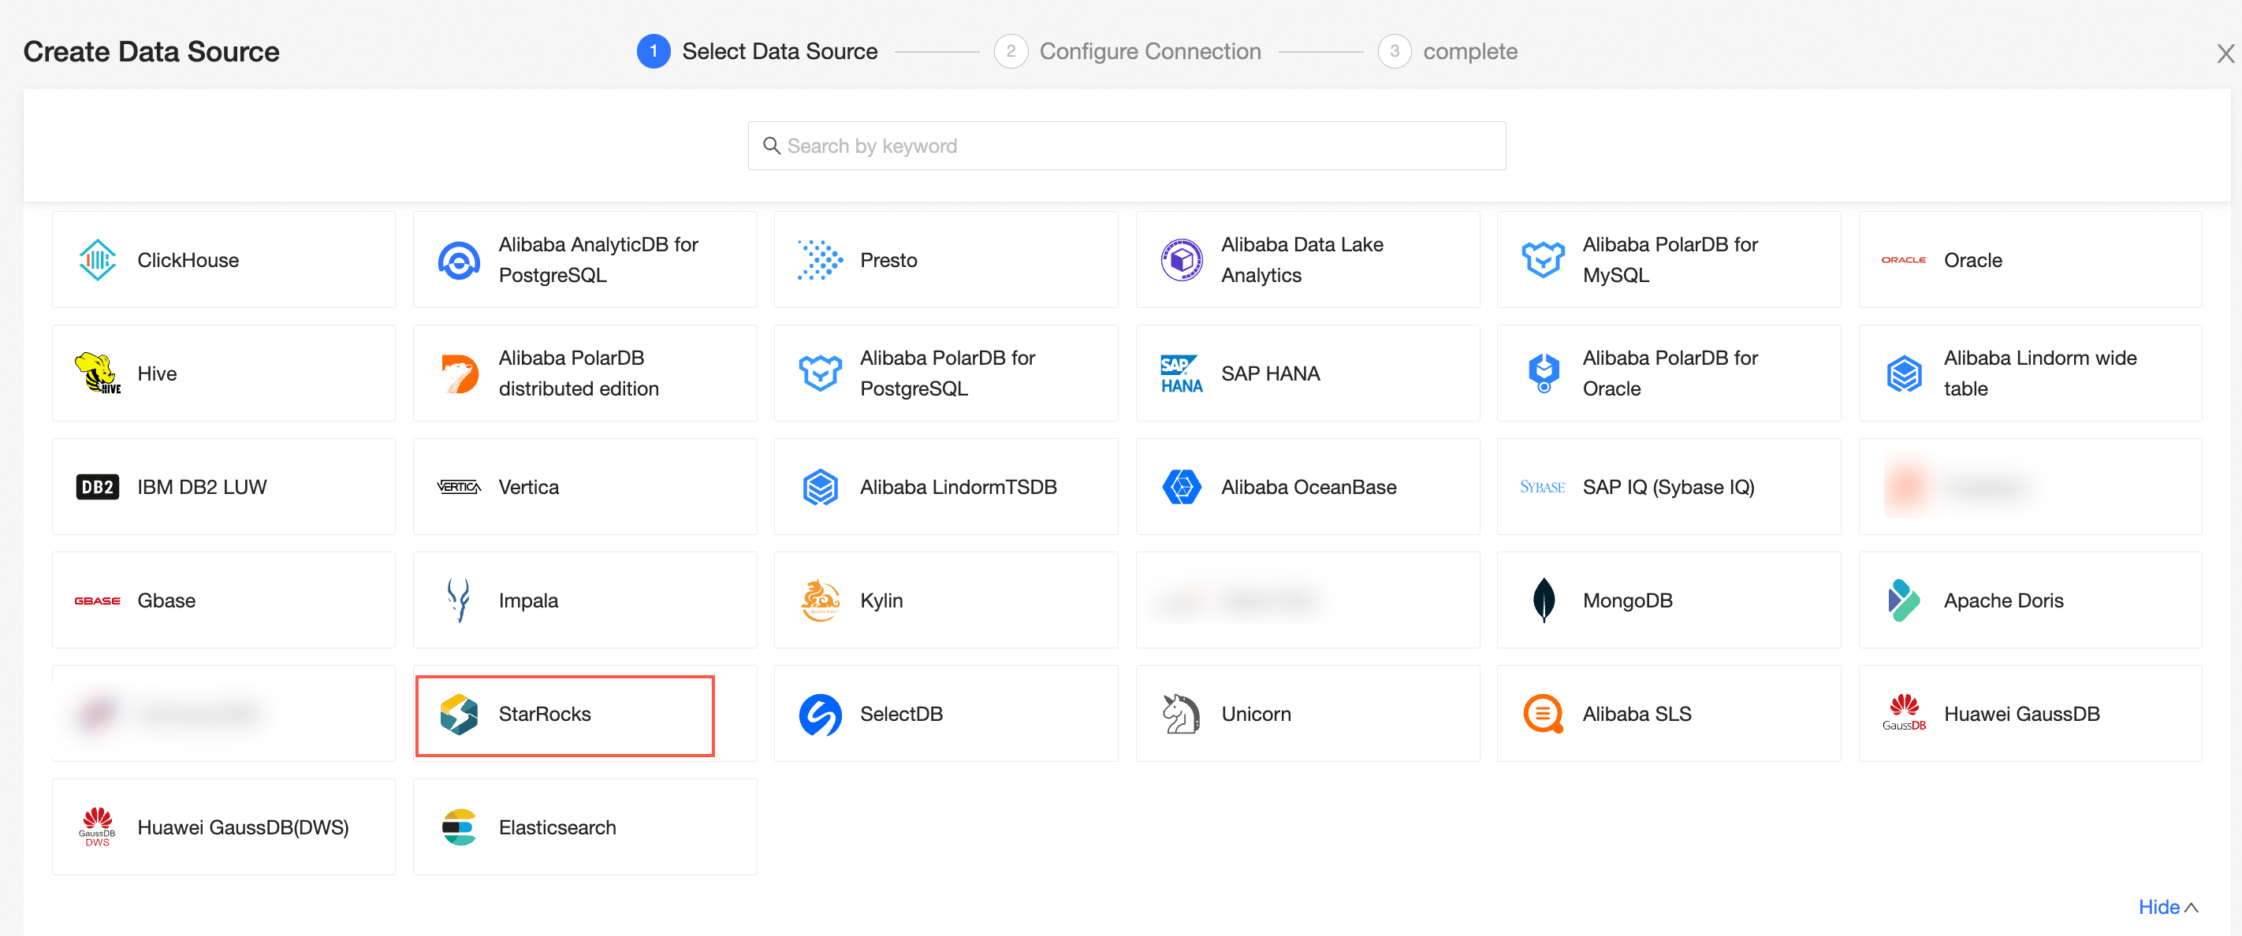Screen dimensions: 2242x936
Task: Click the Huawei GaussDB logo icon
Action: pyautogui.click(x=1904, y=712)
